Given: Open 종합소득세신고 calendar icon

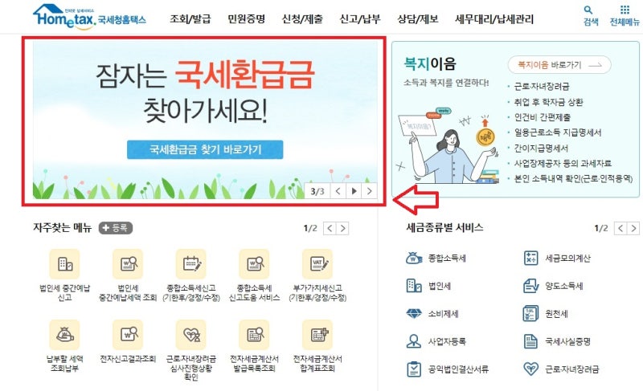Looking at the screenshot, I should coord(191,264).
